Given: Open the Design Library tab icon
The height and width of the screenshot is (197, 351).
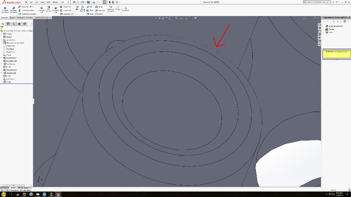Looking at the screenshot, I should tap(320, 28).
